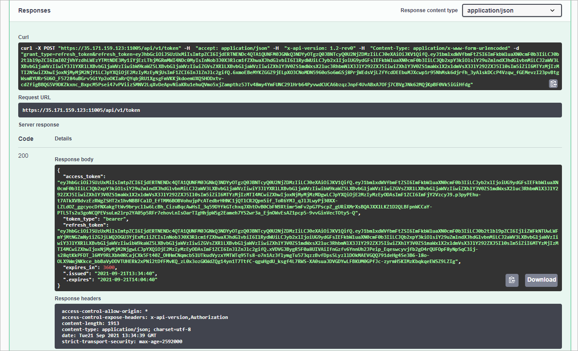Click the Server response label
Screen dimensions: 578x351
pos(39,125)
